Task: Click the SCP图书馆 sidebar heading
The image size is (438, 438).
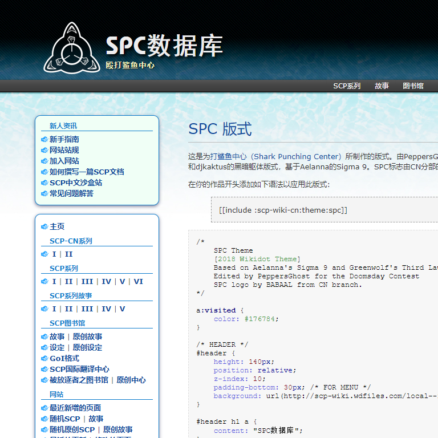Action: point(67,323)
